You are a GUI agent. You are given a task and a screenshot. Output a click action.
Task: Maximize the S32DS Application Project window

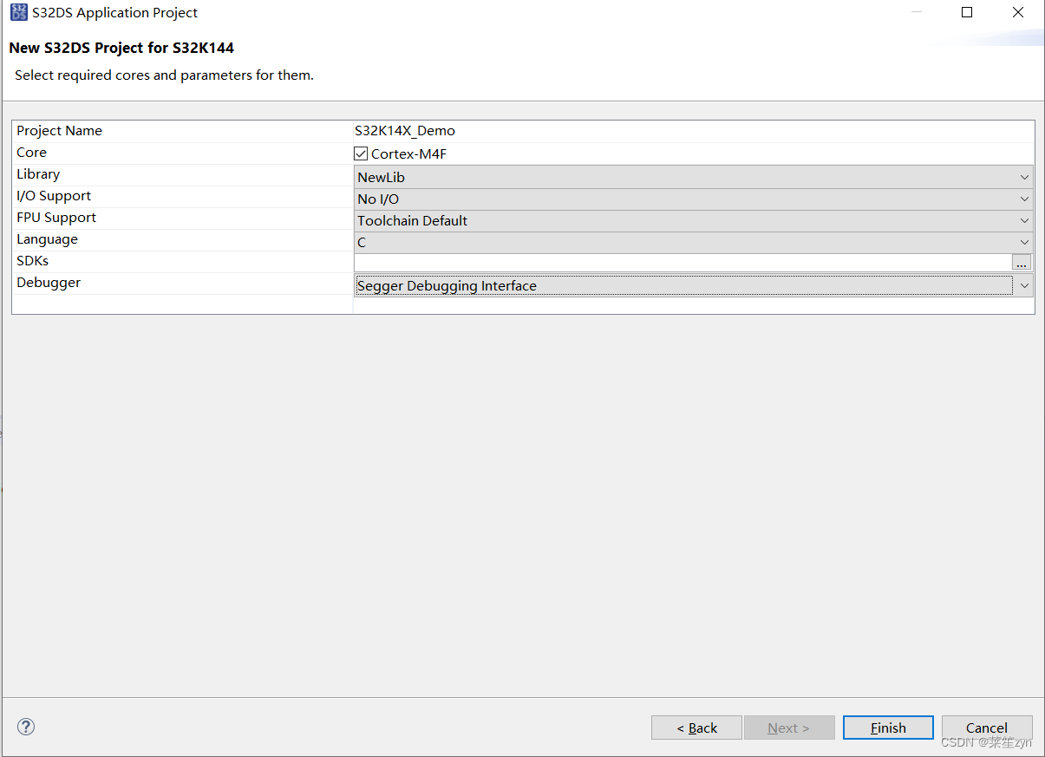pos(967,12)
